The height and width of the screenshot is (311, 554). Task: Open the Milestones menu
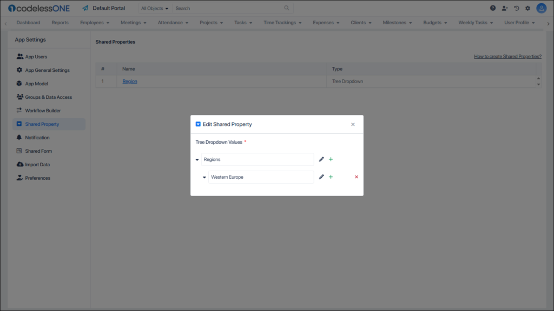pyautogui.click(x=397, y=23)
